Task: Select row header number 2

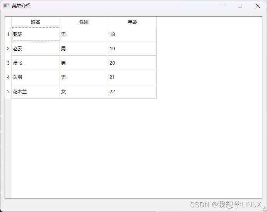Action: pos(8,48)
